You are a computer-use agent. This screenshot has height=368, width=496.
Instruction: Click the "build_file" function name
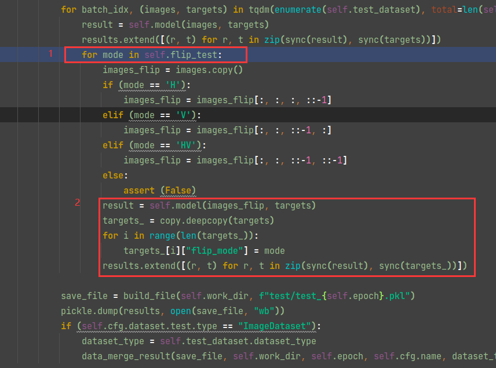tap(142, 296)
